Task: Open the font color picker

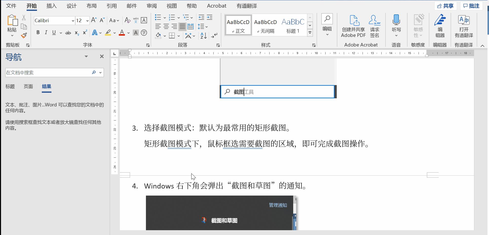Action: click(122, 33)
